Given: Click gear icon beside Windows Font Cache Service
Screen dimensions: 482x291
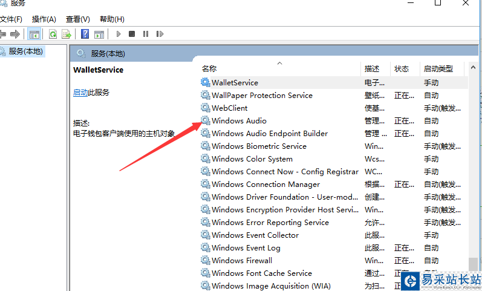Looking at the screenshot, I should tap(206, 273).
